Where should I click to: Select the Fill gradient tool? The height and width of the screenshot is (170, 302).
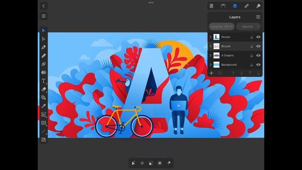click(43, 72)
